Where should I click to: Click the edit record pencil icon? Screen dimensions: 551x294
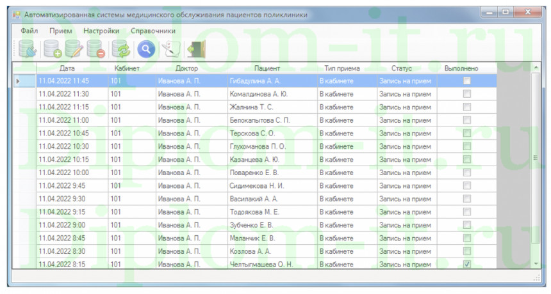74,49
